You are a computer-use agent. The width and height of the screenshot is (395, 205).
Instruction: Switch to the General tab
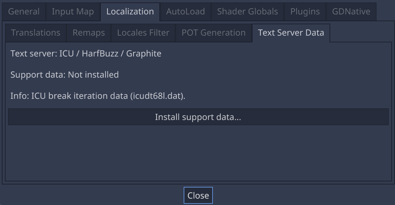coord(24,11)
